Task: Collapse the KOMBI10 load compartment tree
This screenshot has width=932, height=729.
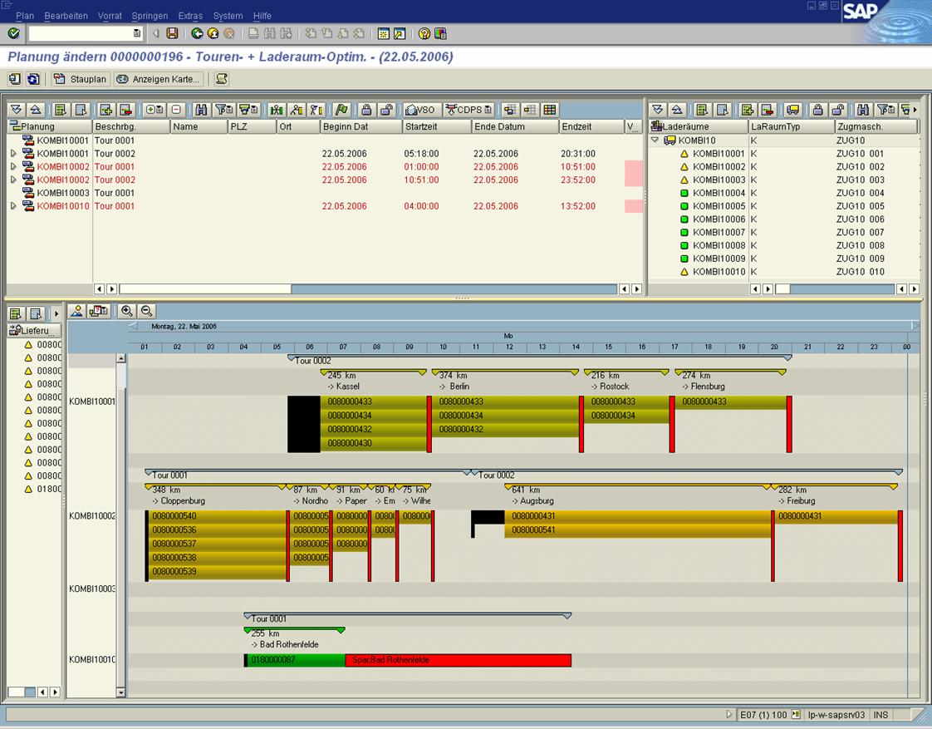Action: [x=655, y=140]
